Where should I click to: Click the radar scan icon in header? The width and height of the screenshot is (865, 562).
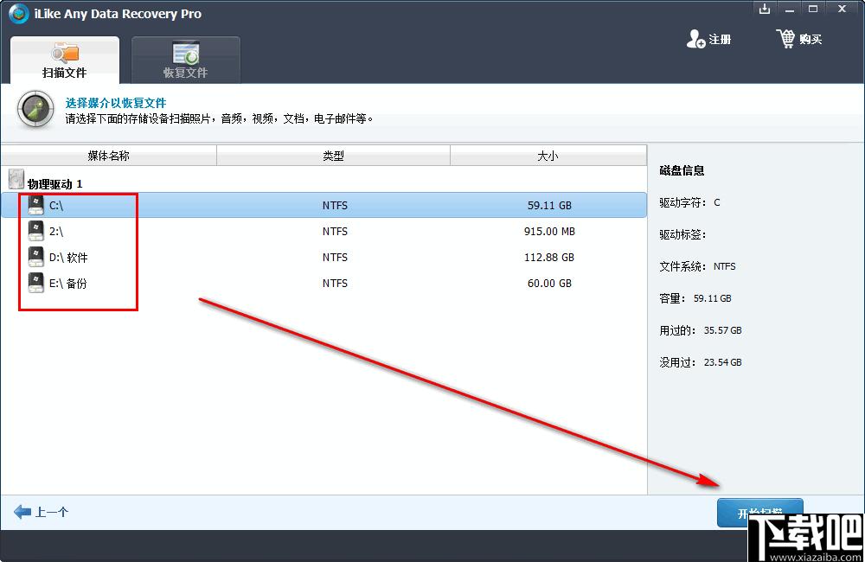[35, 109]
